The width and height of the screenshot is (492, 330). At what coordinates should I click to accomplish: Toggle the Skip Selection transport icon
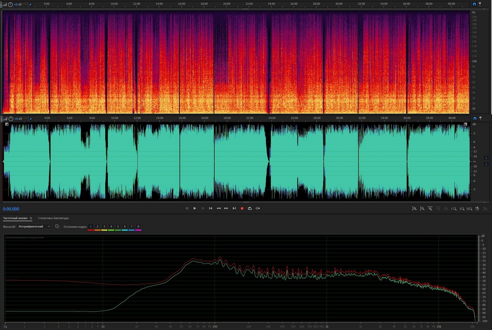tap(258, 208)
